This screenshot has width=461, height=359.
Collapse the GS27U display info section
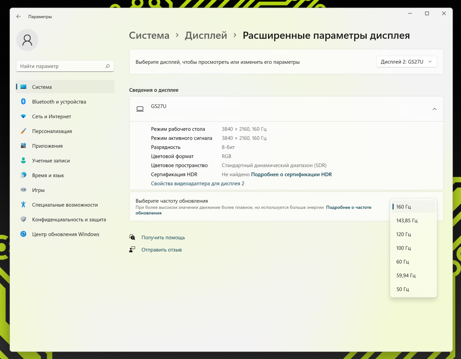(434, 109)
